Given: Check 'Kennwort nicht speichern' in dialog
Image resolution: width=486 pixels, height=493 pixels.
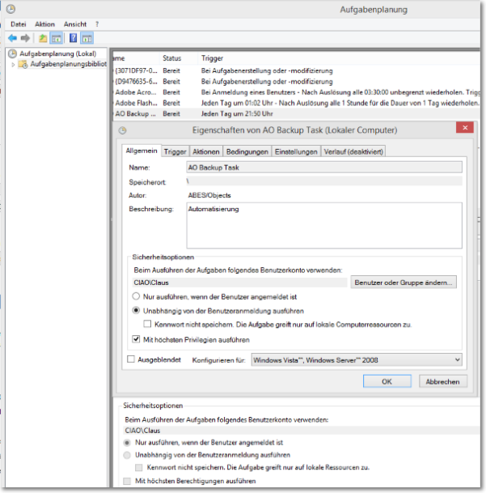Looking at the screenshot, I should click(x=147, y=324).
